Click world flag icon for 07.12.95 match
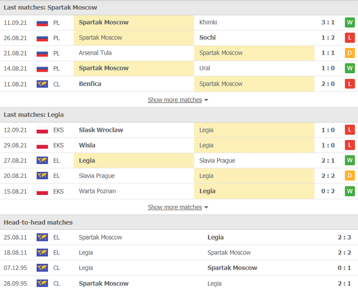358x290 pixels. pyautogui.click(x=42, y=268)
